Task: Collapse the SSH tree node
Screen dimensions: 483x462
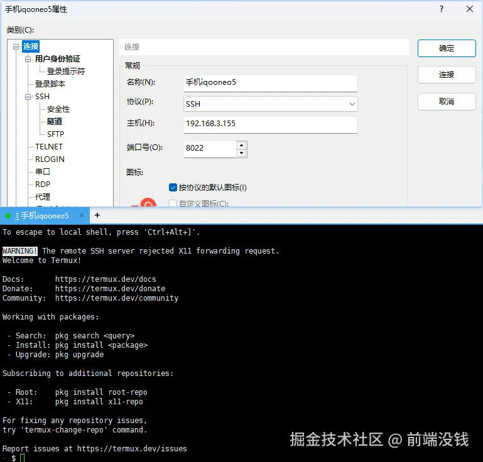Action: (28, 97)
